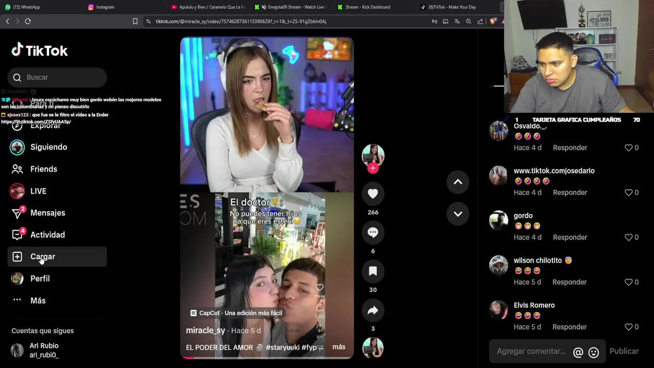Image resolution: width=654 pixels, height=368 pixels.
Task: Click the Buscar search field
Action: pos(57,77)
